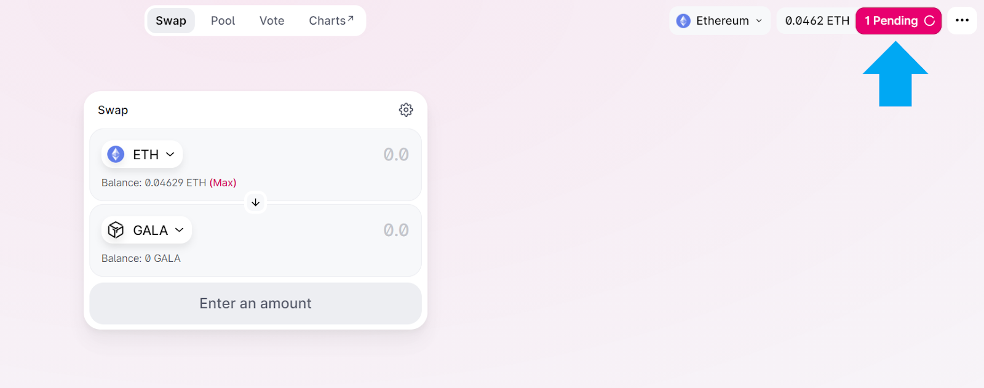This screenshot has height=388, width=984.
Task: Click the ETH token logo
Action: coord(116,154)
